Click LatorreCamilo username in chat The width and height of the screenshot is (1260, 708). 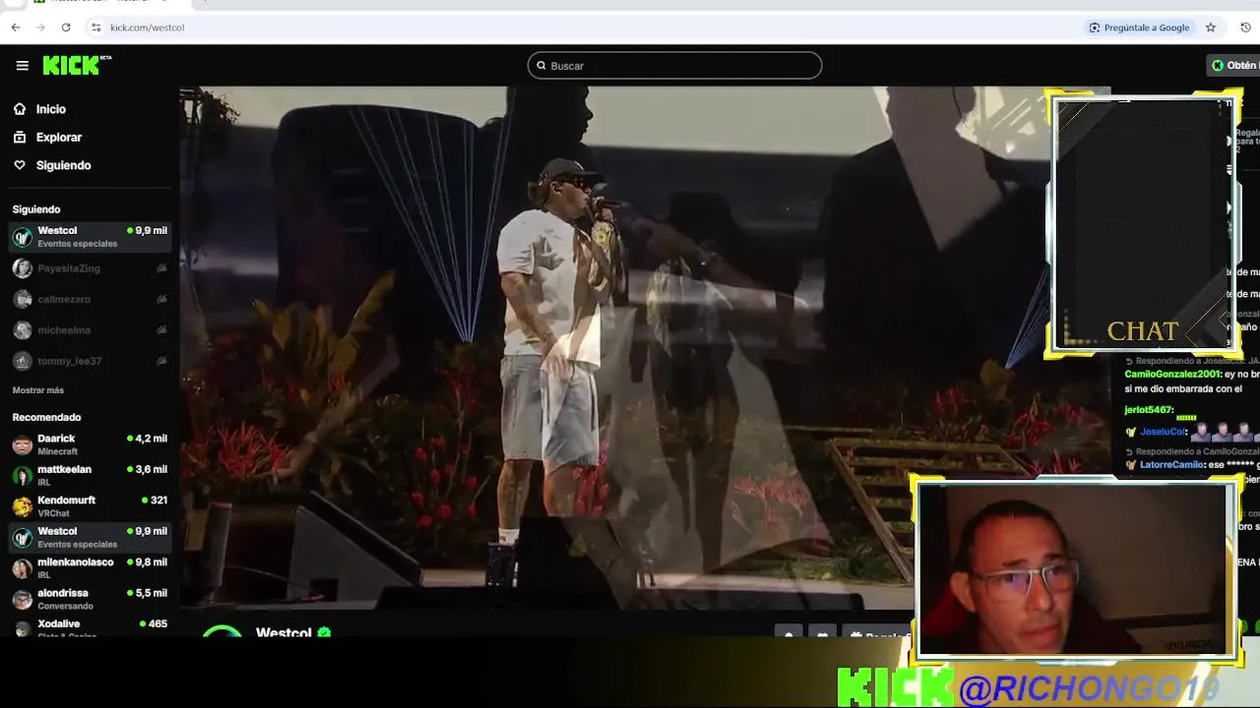tap(1172, 465)
